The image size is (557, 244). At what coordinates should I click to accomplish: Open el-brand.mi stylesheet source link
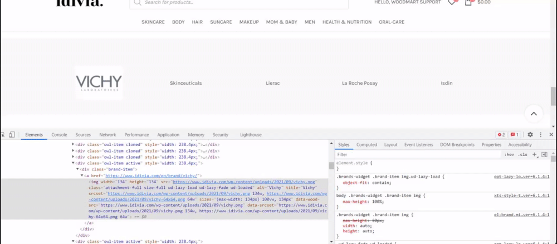click(521, 214)
